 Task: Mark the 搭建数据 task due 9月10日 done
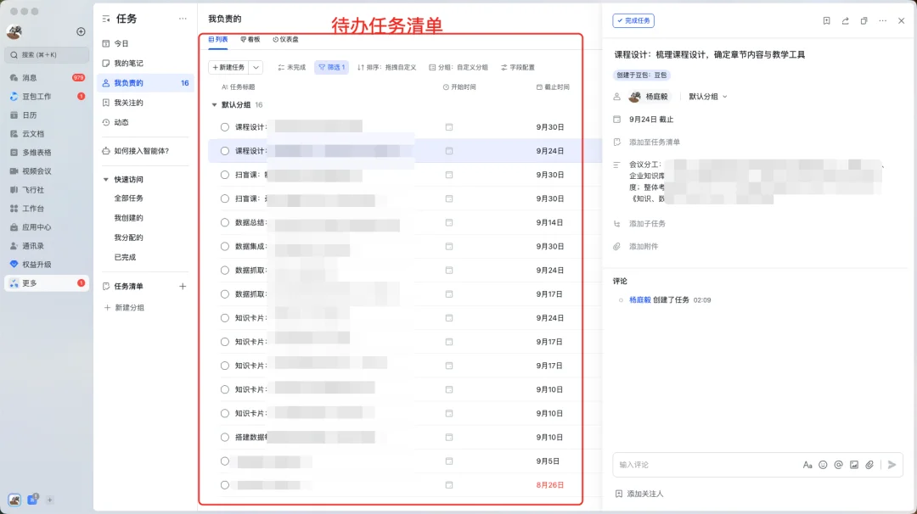tap(224, 438)
